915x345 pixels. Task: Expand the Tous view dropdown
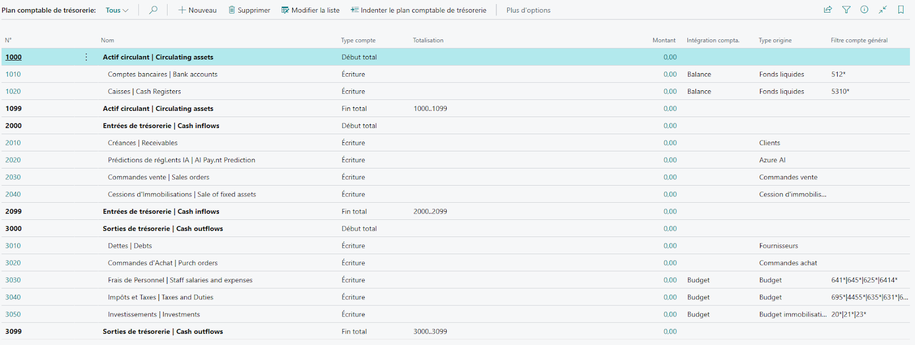pos(117,10)
